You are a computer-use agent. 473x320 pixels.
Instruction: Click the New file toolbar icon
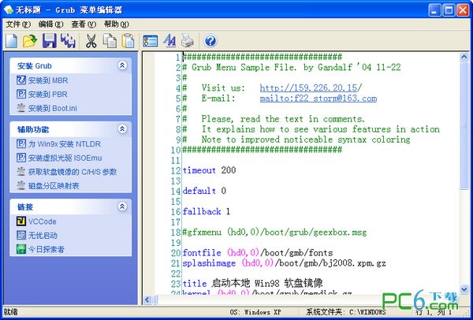click(x=12, y=41)
